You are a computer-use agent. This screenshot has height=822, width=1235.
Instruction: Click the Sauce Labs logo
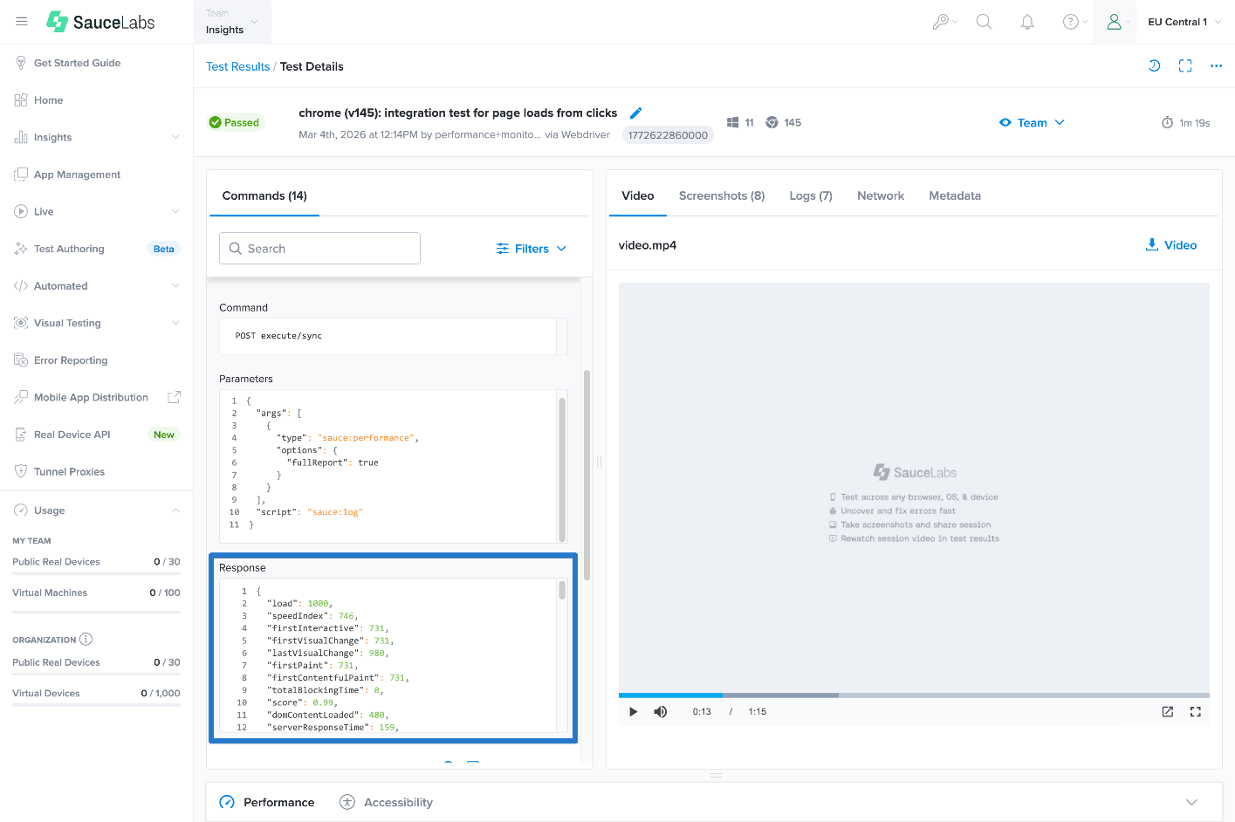[100, 22]
